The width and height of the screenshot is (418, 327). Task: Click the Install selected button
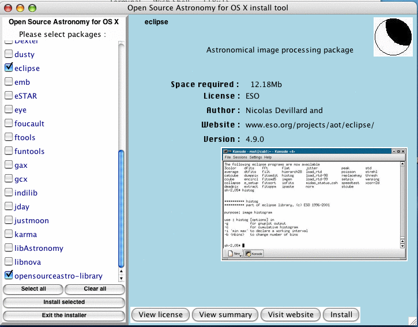[x=64, y=302]
